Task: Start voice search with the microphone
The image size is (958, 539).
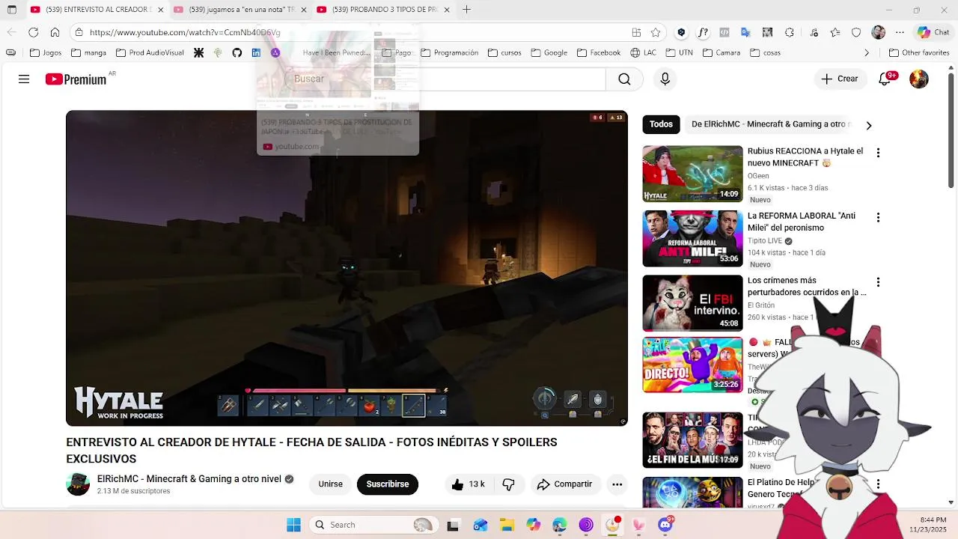Action: point(665,79)
